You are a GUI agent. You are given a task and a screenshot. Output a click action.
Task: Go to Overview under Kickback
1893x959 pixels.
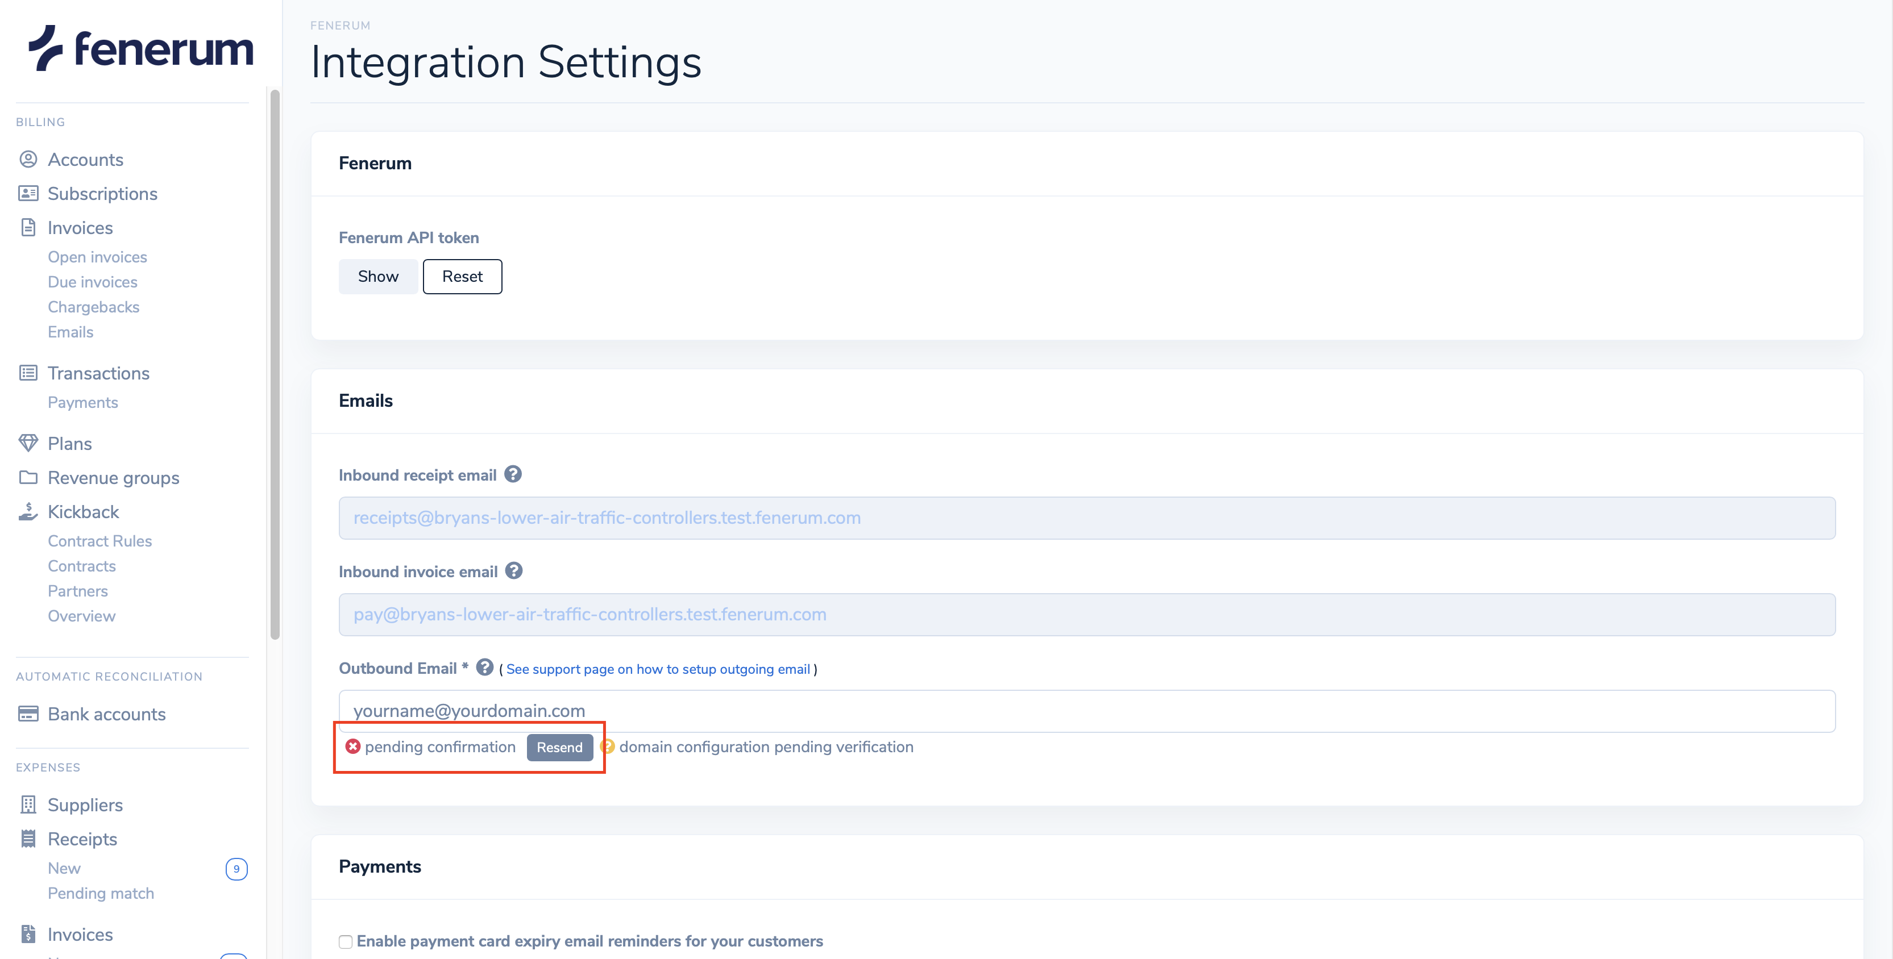pos(81,616)
